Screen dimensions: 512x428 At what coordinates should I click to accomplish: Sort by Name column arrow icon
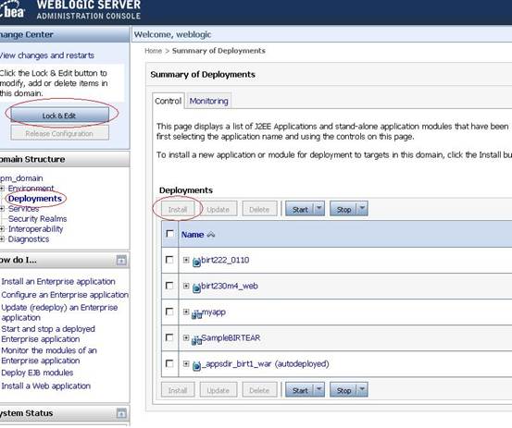click(x=211, y=235)
